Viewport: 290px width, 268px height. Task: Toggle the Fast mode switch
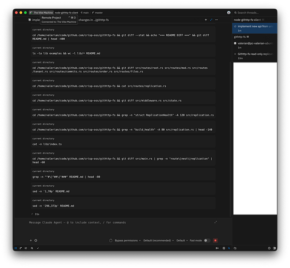tap(207, 240)
